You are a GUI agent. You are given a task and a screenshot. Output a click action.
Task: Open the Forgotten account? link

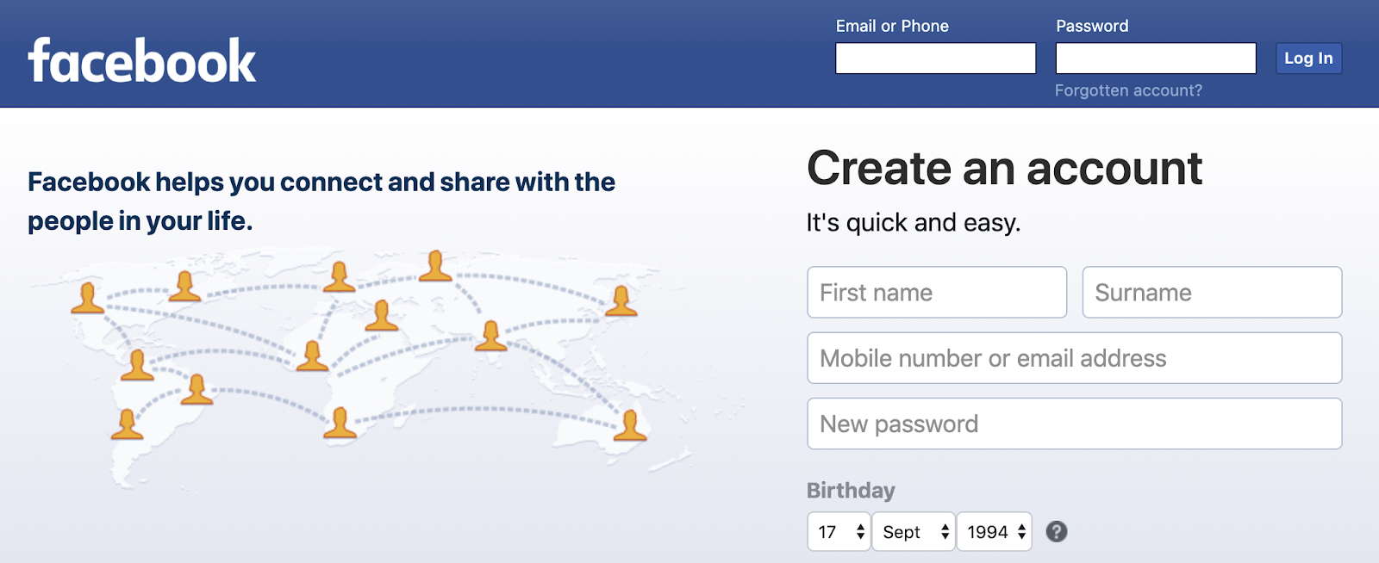pyautogui.click(x=1128, y=90)
